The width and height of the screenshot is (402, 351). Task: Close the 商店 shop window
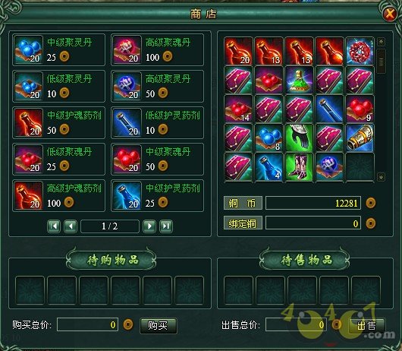click(389, 14)
